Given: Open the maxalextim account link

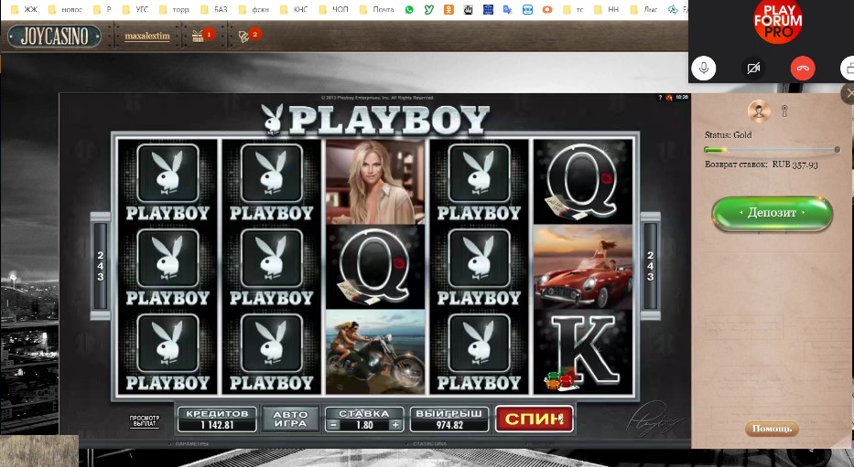Looking at the screenshot, I should tap(147, 36).
